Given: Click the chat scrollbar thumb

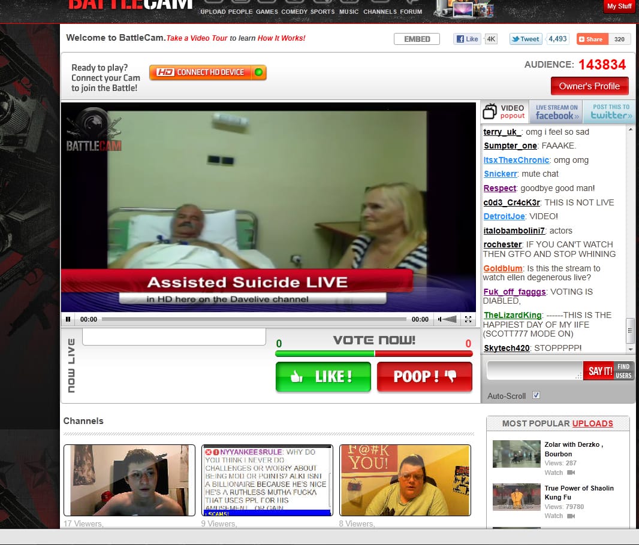Looking at the screenshot, I should point(630,331).
